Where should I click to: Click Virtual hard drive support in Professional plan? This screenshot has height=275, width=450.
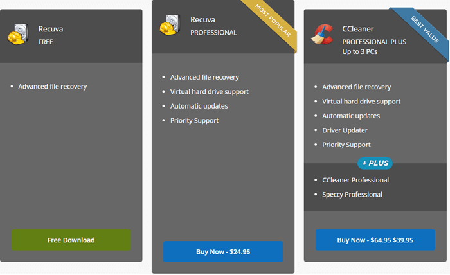[x=209, y=92]
